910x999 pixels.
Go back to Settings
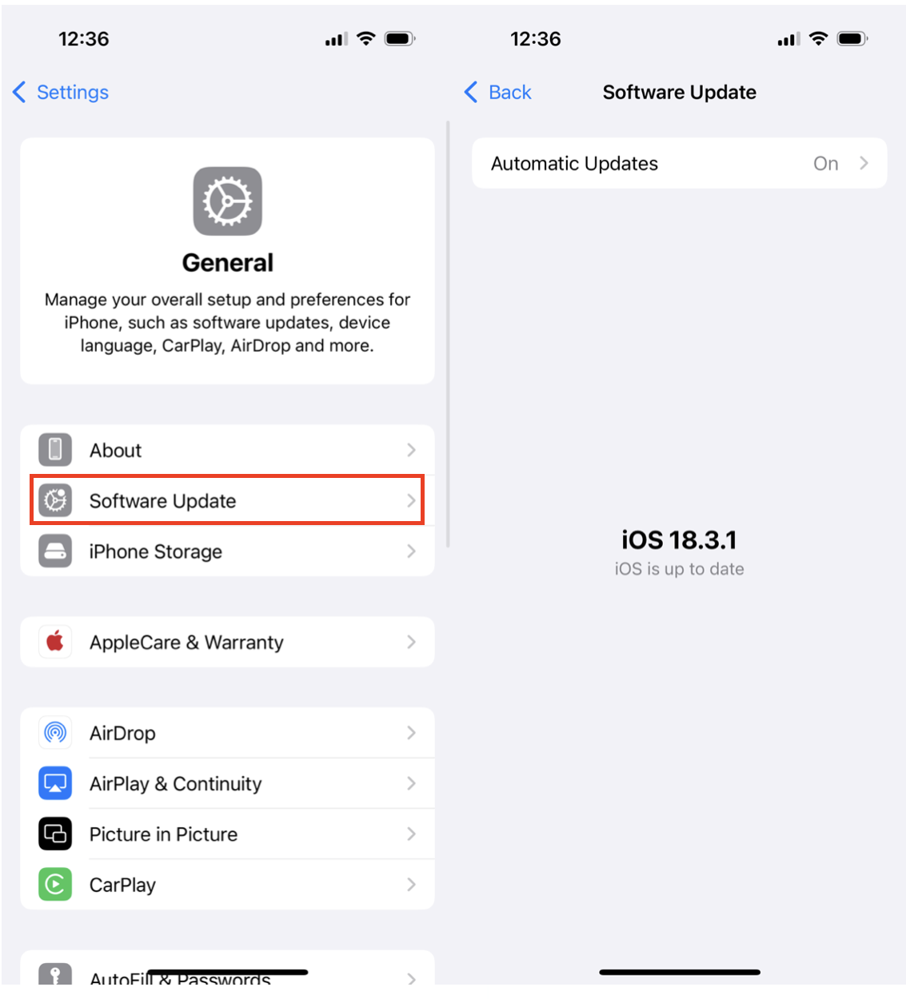coord(61,92)
